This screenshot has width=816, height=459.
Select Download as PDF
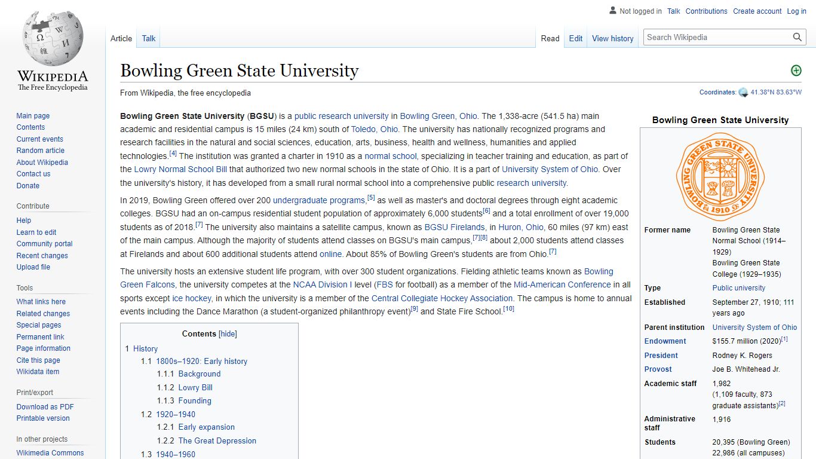coord(45,407)
